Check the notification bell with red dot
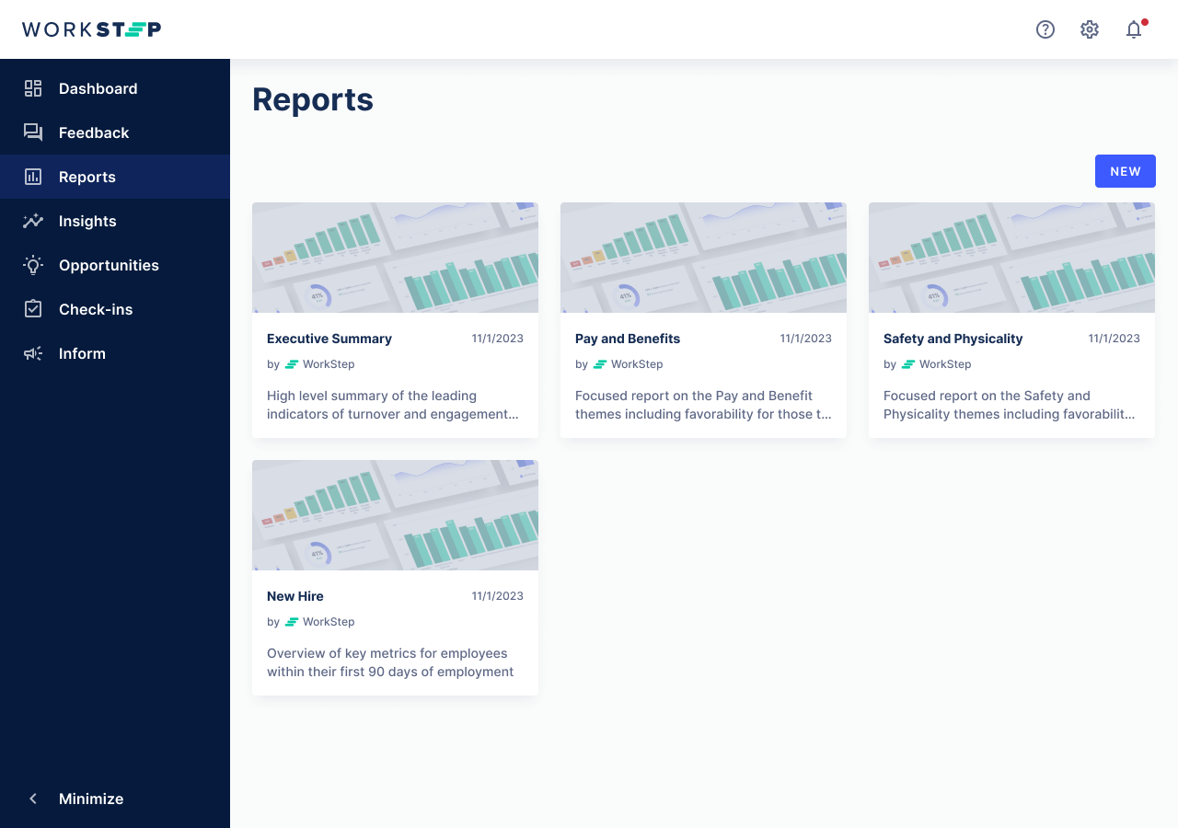Image resolution: width=1178 pixels, height=828 pixels. [1134, 29]
